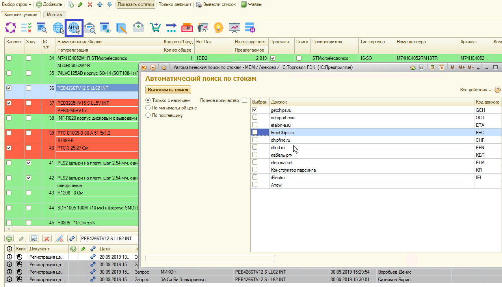Screen dimensions: 502x287
Task: Click the purple refresh arrows icon
Action: click(x=11, y=28)
